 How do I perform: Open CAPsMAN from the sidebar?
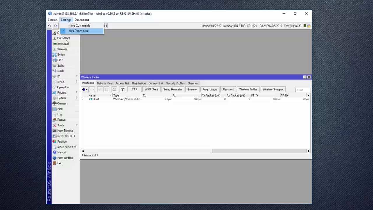point(63,38)
